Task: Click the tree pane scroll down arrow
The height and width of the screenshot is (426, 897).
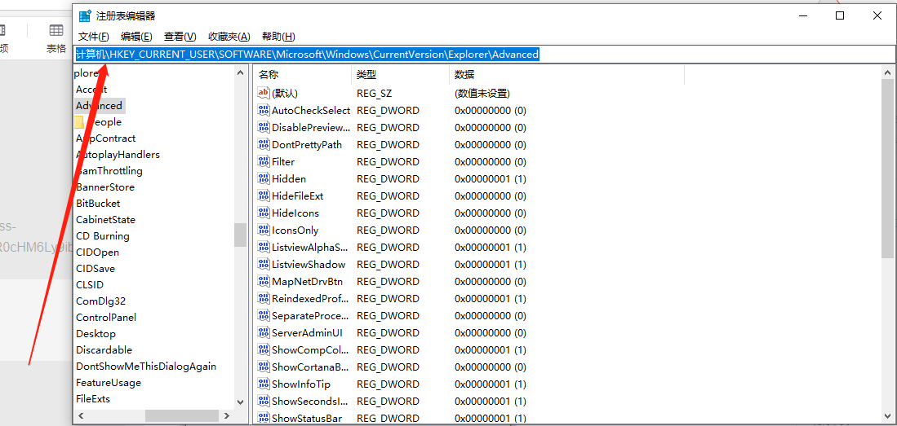Action: click(x=240, y=402)
